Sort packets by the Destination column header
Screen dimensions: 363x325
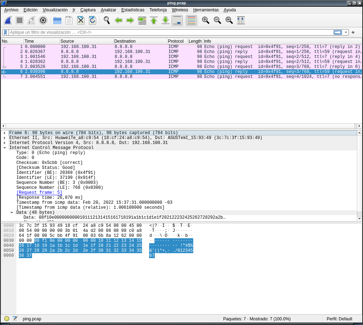click(140, 41)
